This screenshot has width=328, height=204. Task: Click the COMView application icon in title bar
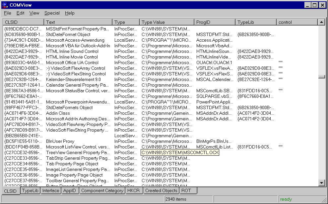click(5, 5)
